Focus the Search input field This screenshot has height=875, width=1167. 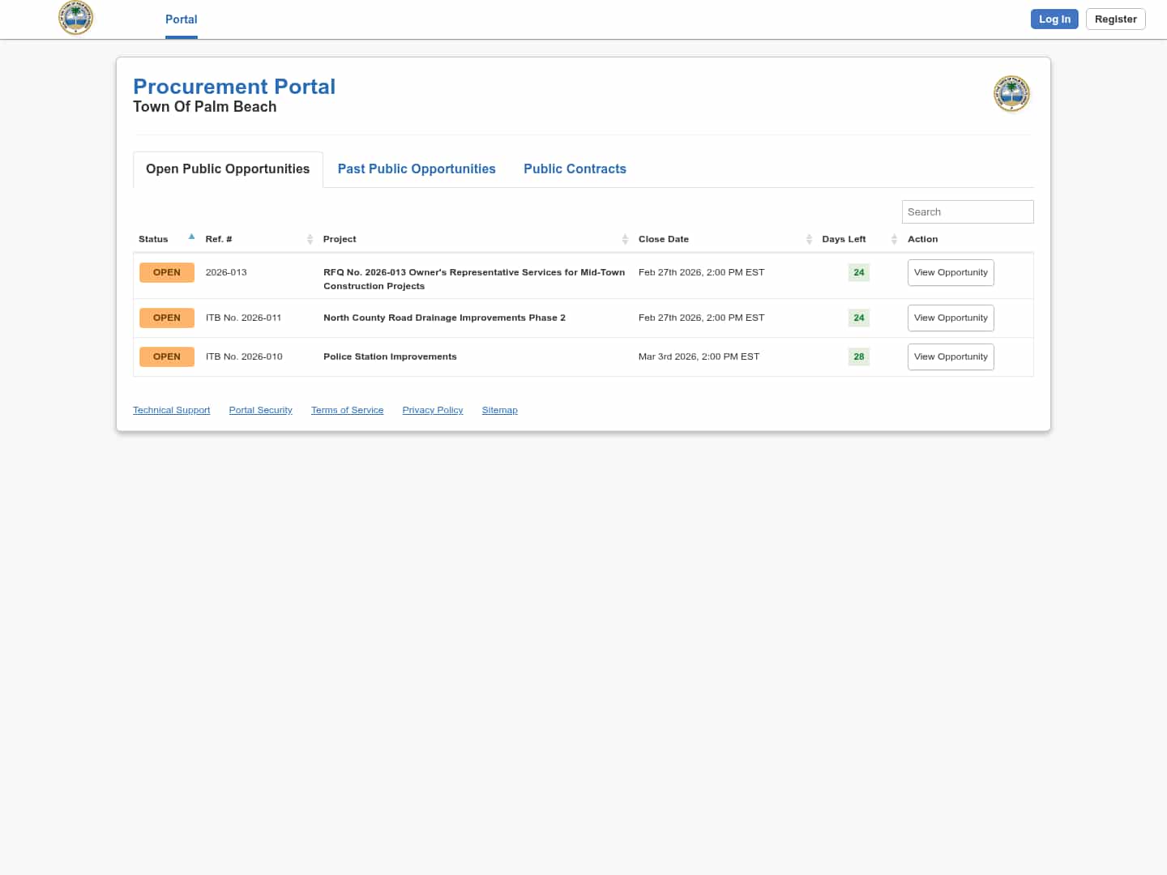967,211
